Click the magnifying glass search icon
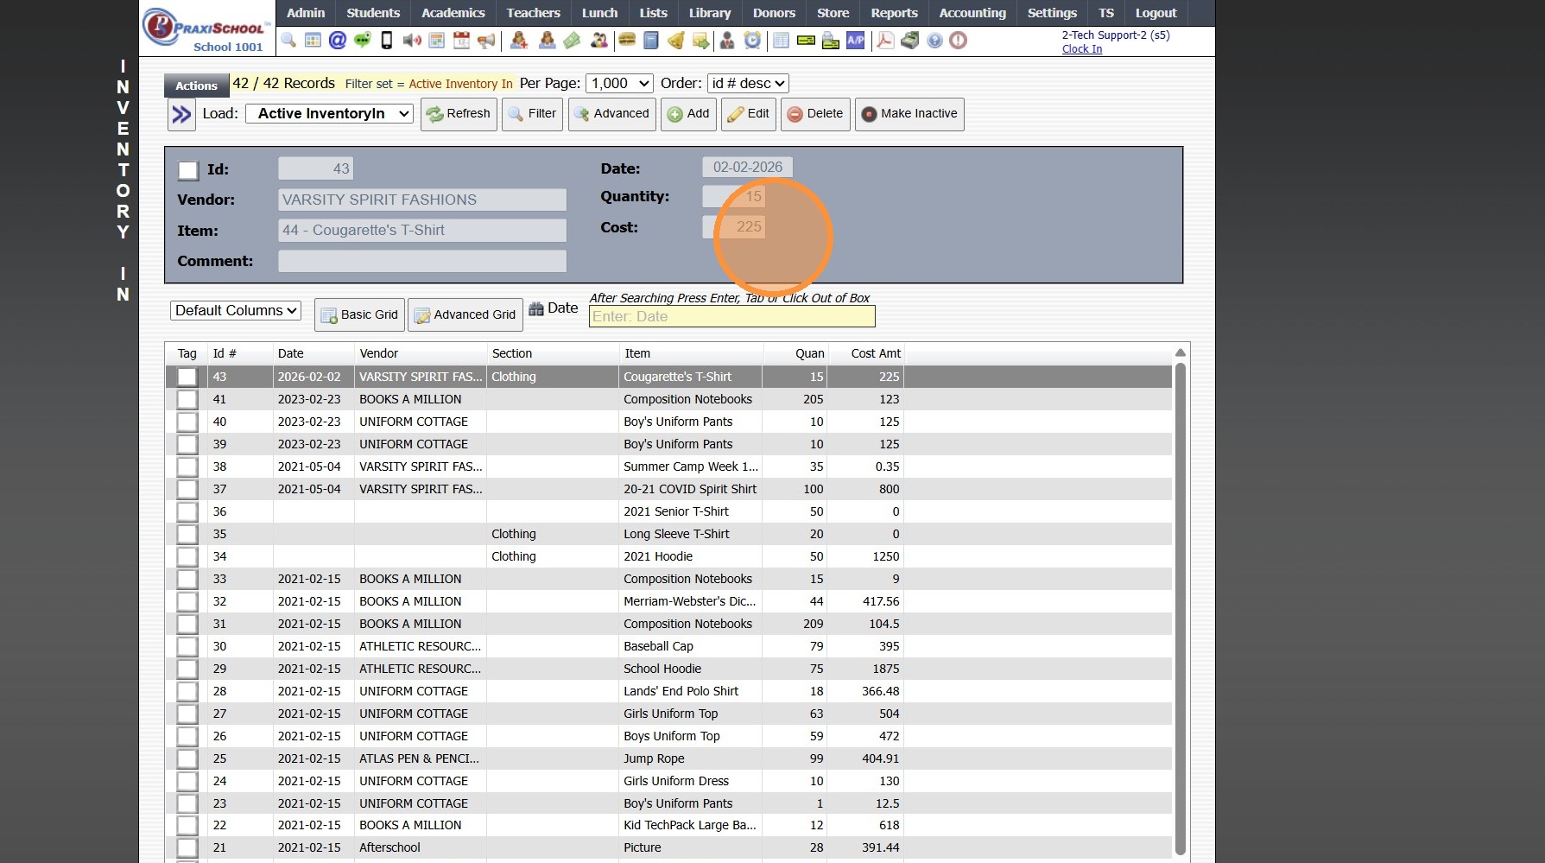 288,41
